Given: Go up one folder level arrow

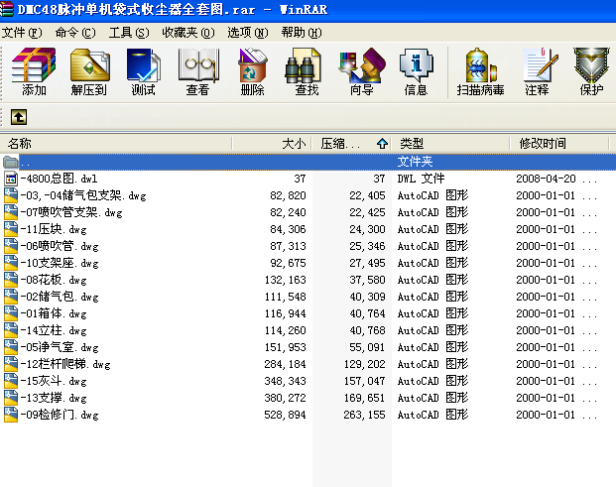Looking at the screenshot, I should click(19, 117).
